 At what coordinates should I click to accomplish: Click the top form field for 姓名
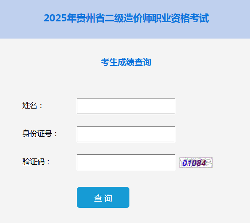point(126,106)
